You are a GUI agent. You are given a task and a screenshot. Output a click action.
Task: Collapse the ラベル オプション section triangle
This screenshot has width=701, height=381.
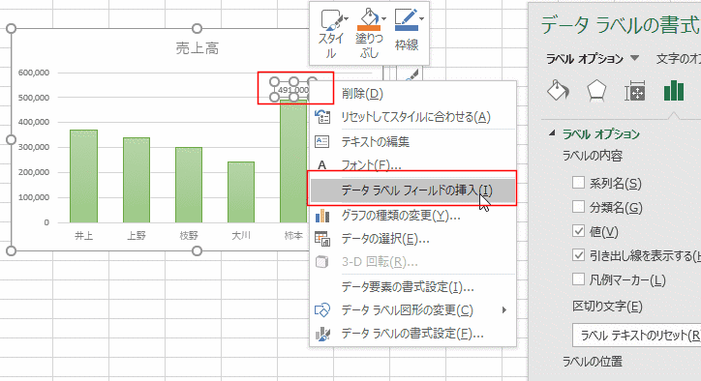coord(553,133)
